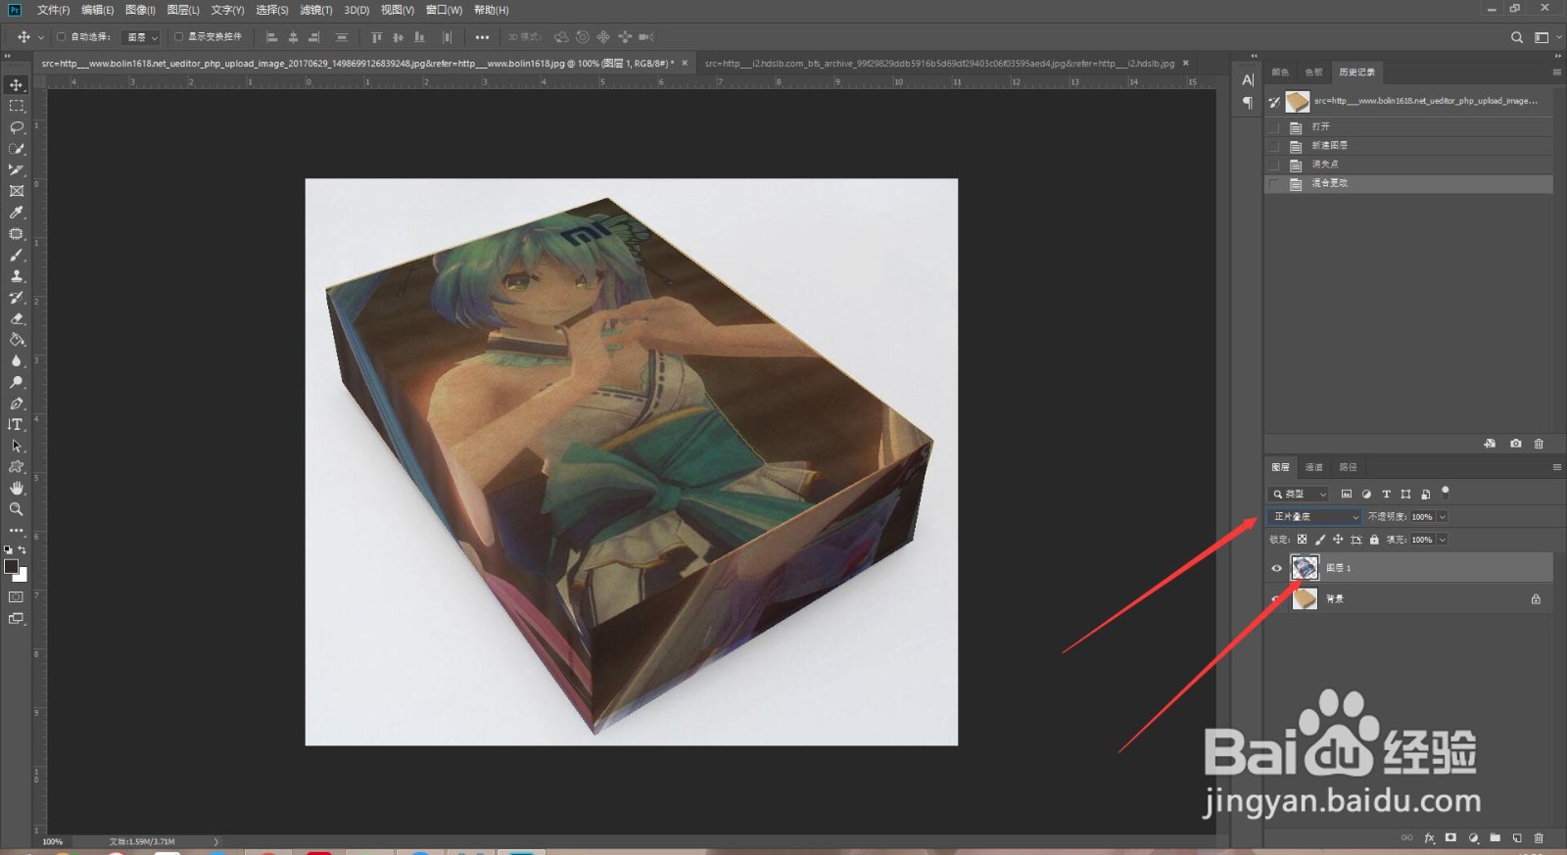The width and height of the screenshot is (1567, 855).
Task: Select the 消失点 history state
Action: click(1408, 165)
